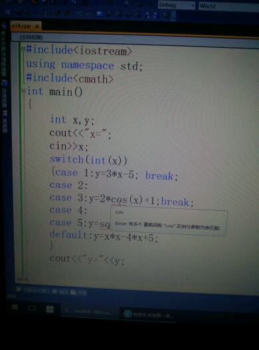Open the 代码定义窗口 bottom tab
The image size is (259, 350).
click(x=34, y=290)
